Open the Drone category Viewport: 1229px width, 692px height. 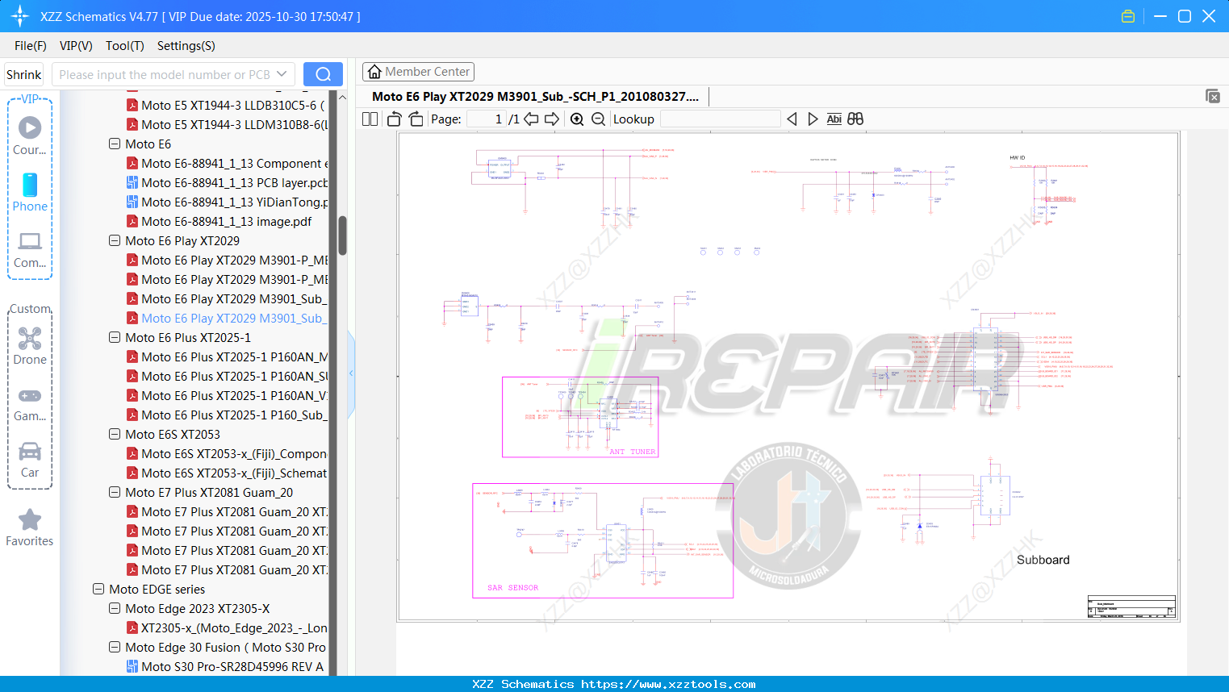[30, 346]
